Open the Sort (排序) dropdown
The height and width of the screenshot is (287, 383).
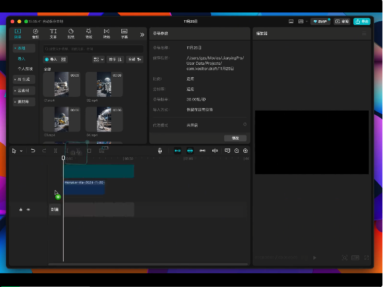115,59
